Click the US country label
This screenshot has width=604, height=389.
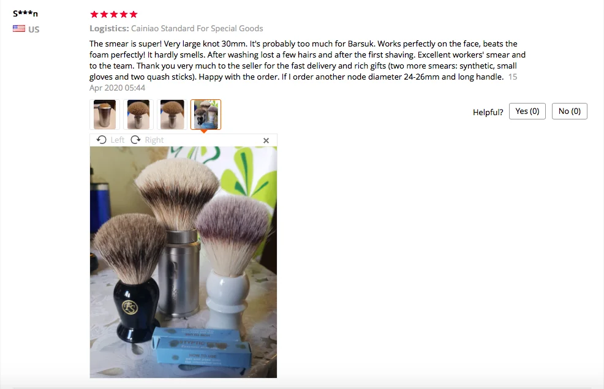click(x=34, y=29)
